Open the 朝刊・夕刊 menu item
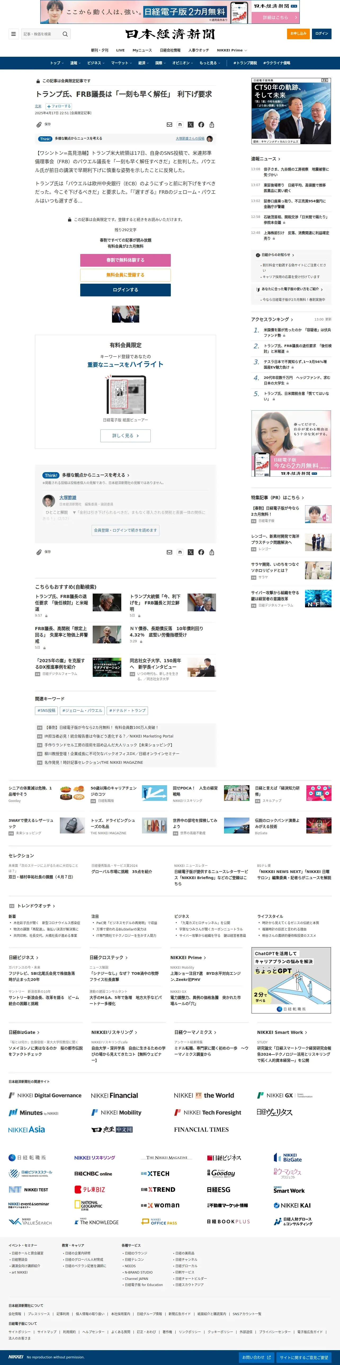The image size is (340, 1365). [x=100, y=50]
